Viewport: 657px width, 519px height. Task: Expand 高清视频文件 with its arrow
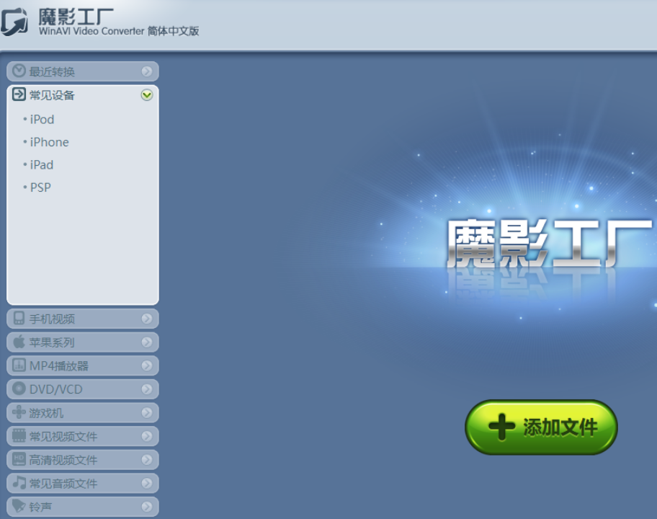coord(147,459)
